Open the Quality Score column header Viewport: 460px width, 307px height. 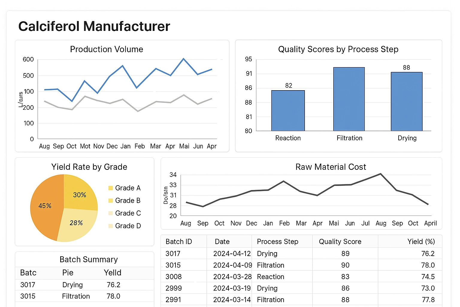point(340,241)
